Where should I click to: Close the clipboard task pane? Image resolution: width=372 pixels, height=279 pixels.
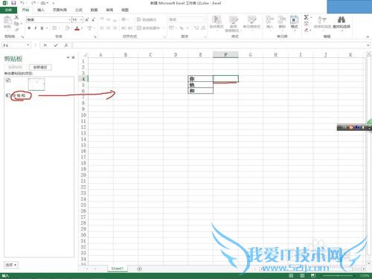click(x=73, y=57)
